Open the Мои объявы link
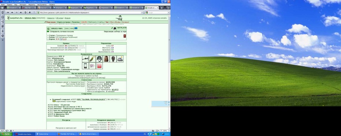The width and height of the screenshot is (341, 136). [115, 22]
